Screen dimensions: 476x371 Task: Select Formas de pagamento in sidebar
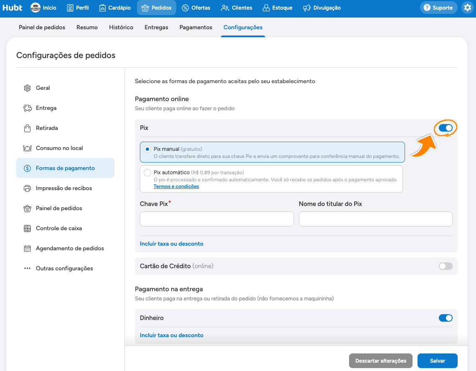[65, 168]
